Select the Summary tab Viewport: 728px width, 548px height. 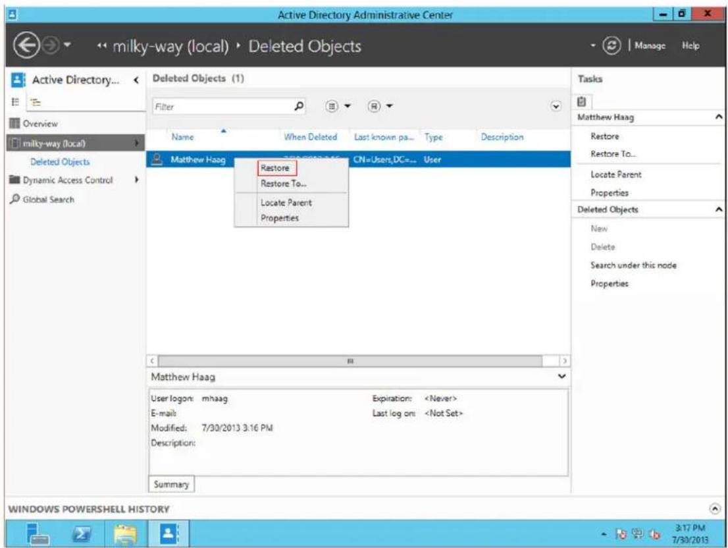(x=171, y=484)
